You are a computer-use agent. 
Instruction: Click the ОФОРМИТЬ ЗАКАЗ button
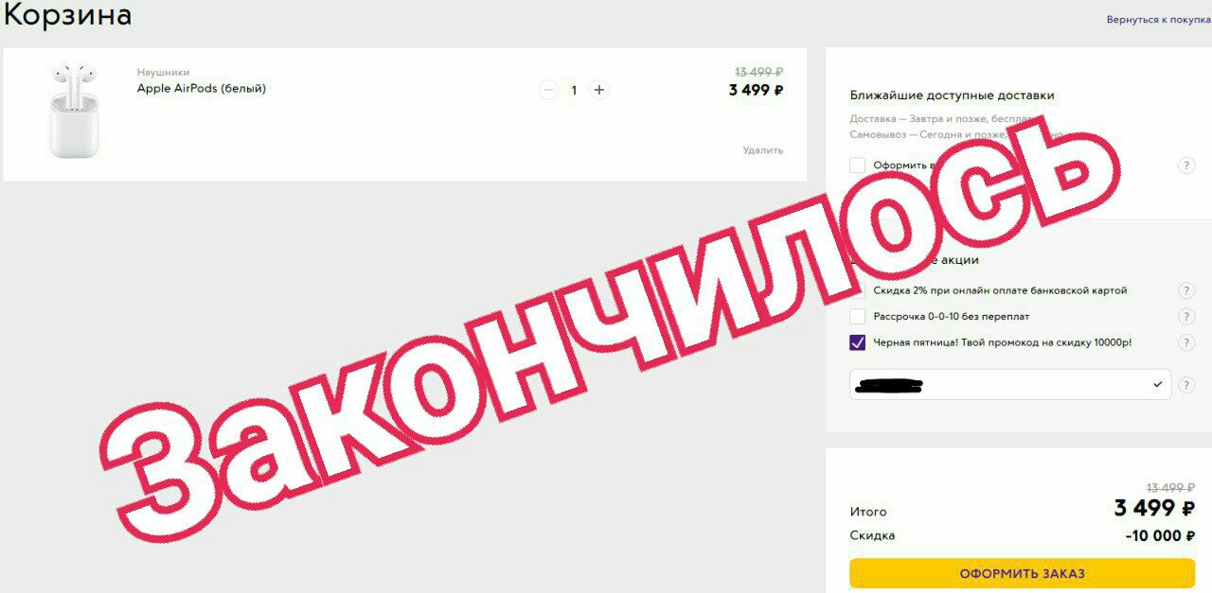tap(1022, 573)
